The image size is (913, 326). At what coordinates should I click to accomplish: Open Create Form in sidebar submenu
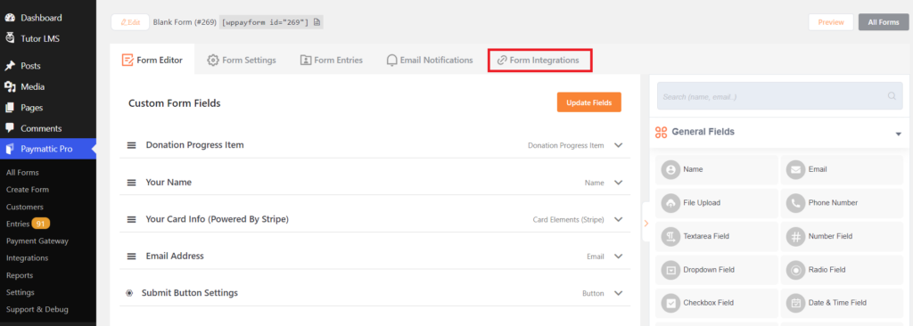pyautogui.click(x=28, y=189)
